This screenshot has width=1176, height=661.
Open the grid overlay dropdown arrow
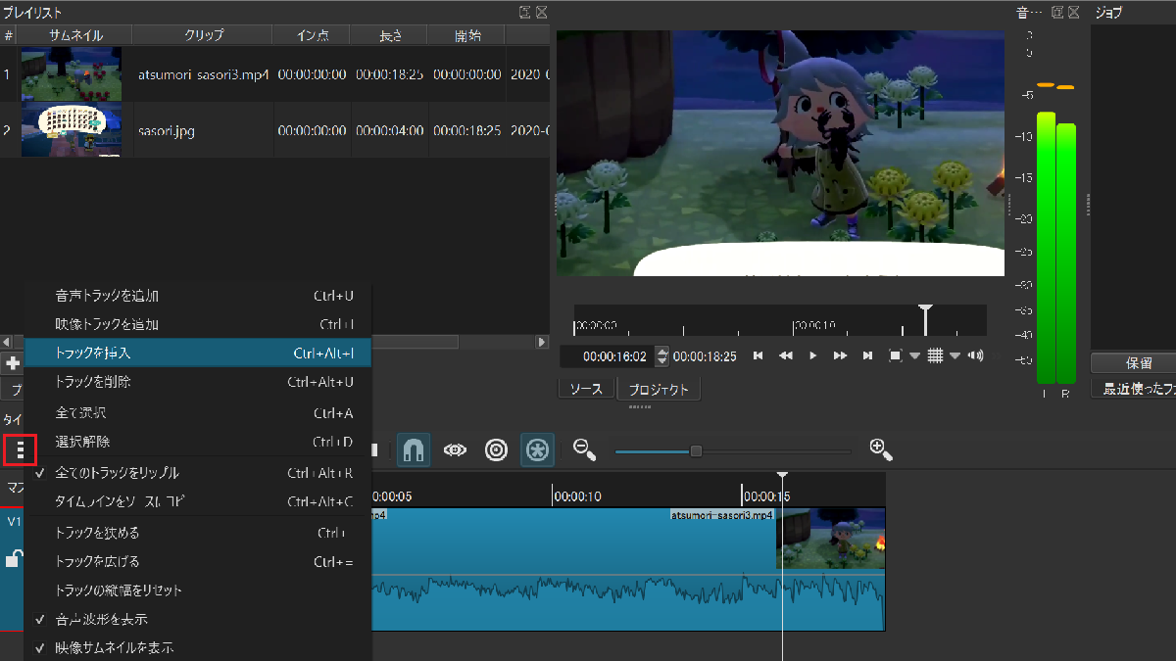[x=955, y=356]
